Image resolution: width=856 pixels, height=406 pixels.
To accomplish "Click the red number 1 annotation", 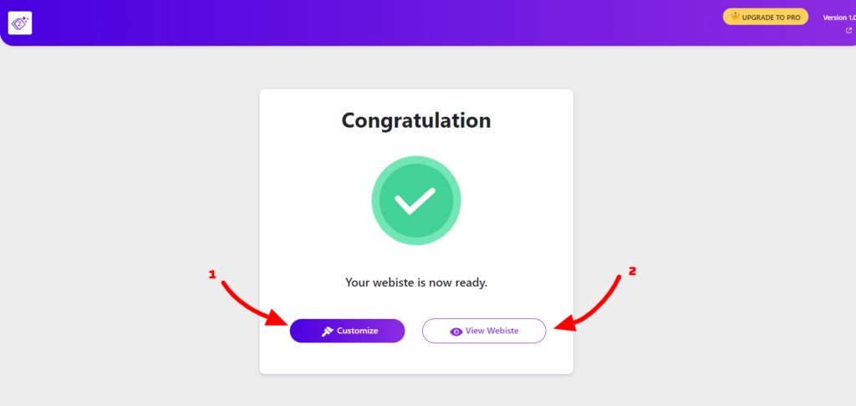I will pyautogui.click(x=212, y=275).
